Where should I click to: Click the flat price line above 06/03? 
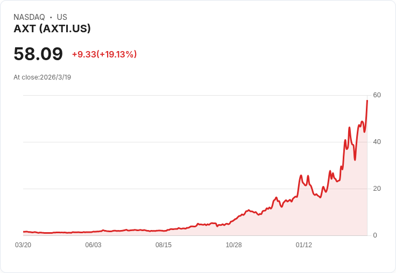click(93, 232)
